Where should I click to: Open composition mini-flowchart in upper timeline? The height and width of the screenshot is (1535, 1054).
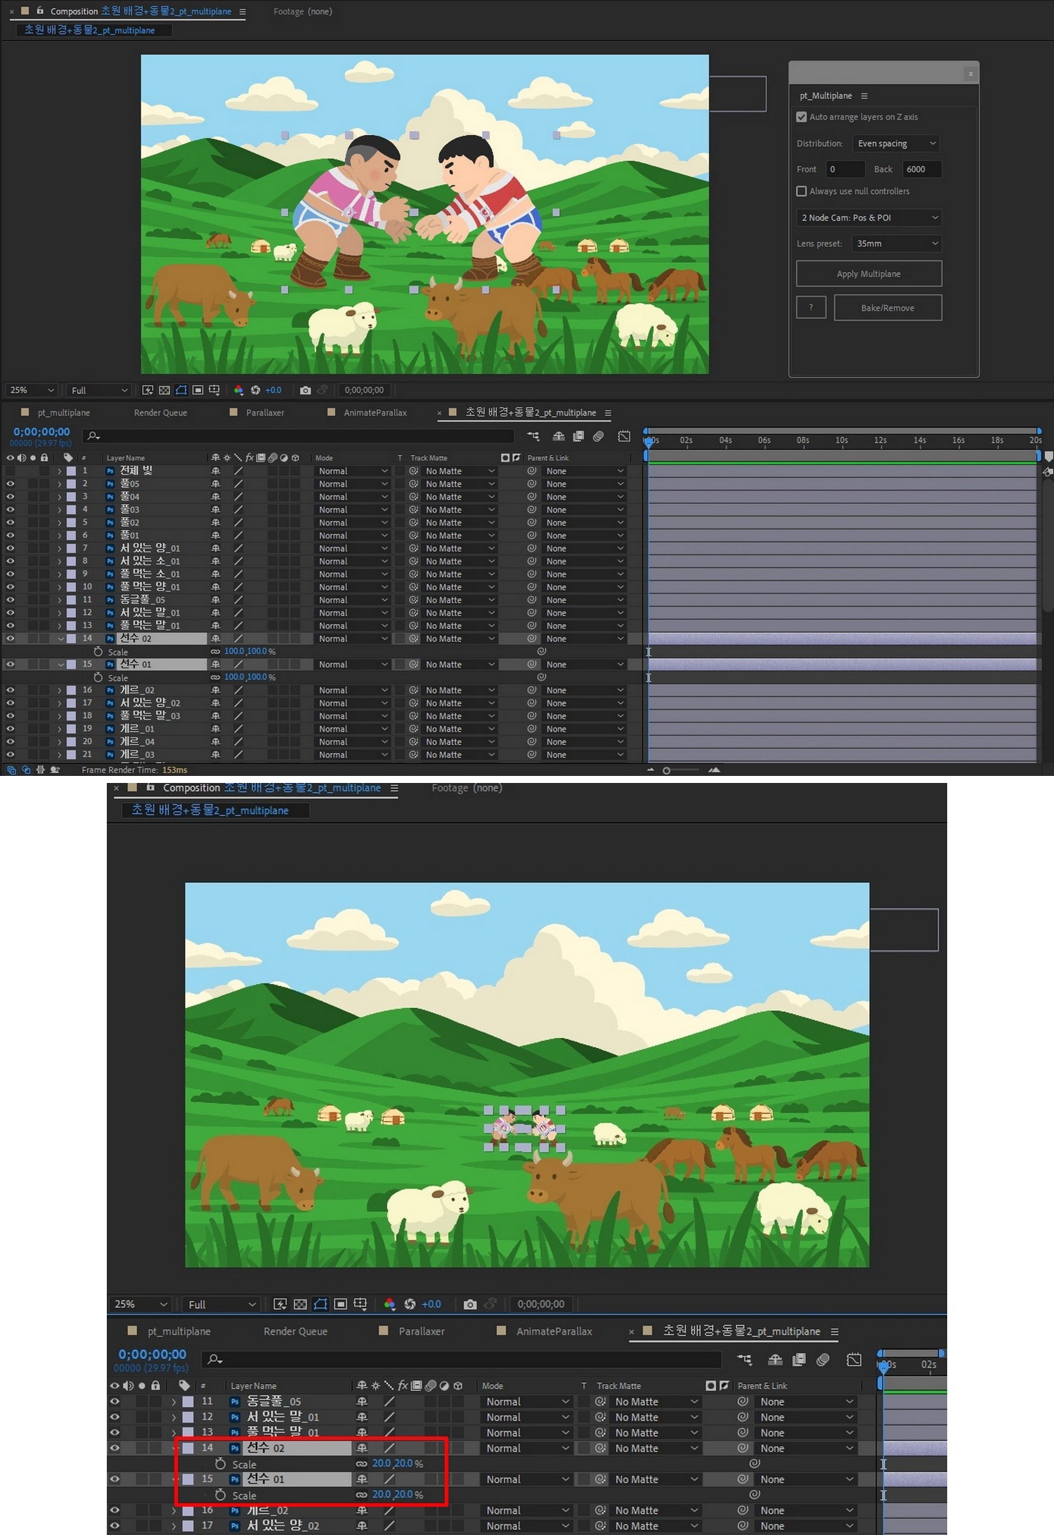tap(533, 436)
